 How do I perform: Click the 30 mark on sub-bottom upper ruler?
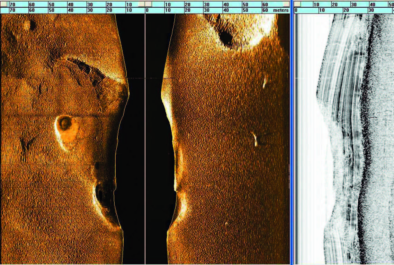(353, 4)
